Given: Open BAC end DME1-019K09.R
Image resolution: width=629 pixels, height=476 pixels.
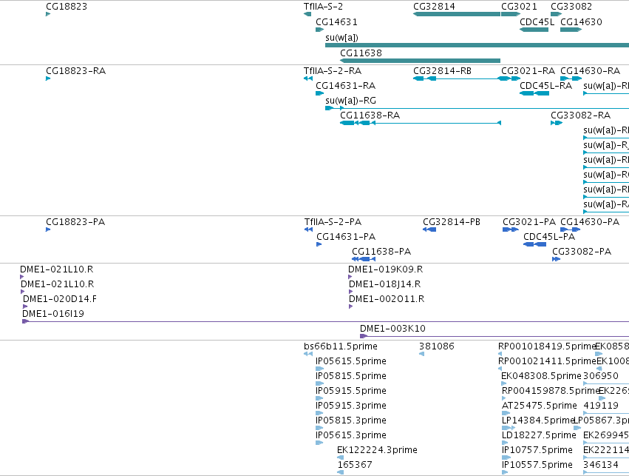Looking at the screenshot, I should [385, 269].
